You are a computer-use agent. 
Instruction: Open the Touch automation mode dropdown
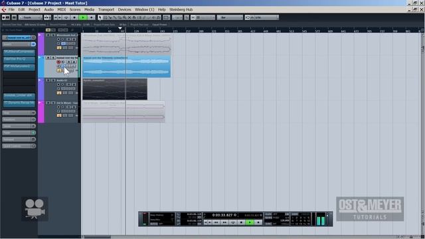point(30,18)
